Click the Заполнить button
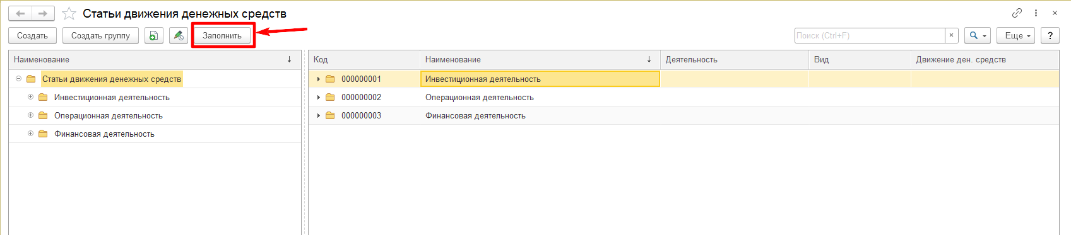1071x235 pixels. coord(222,35)
